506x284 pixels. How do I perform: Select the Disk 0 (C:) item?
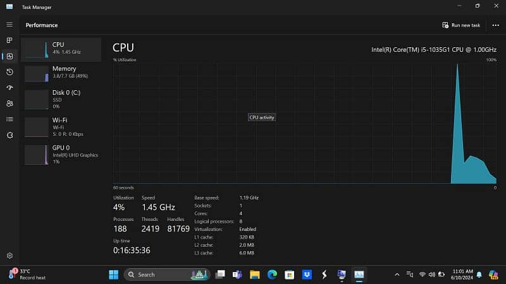tap(61, 99)
